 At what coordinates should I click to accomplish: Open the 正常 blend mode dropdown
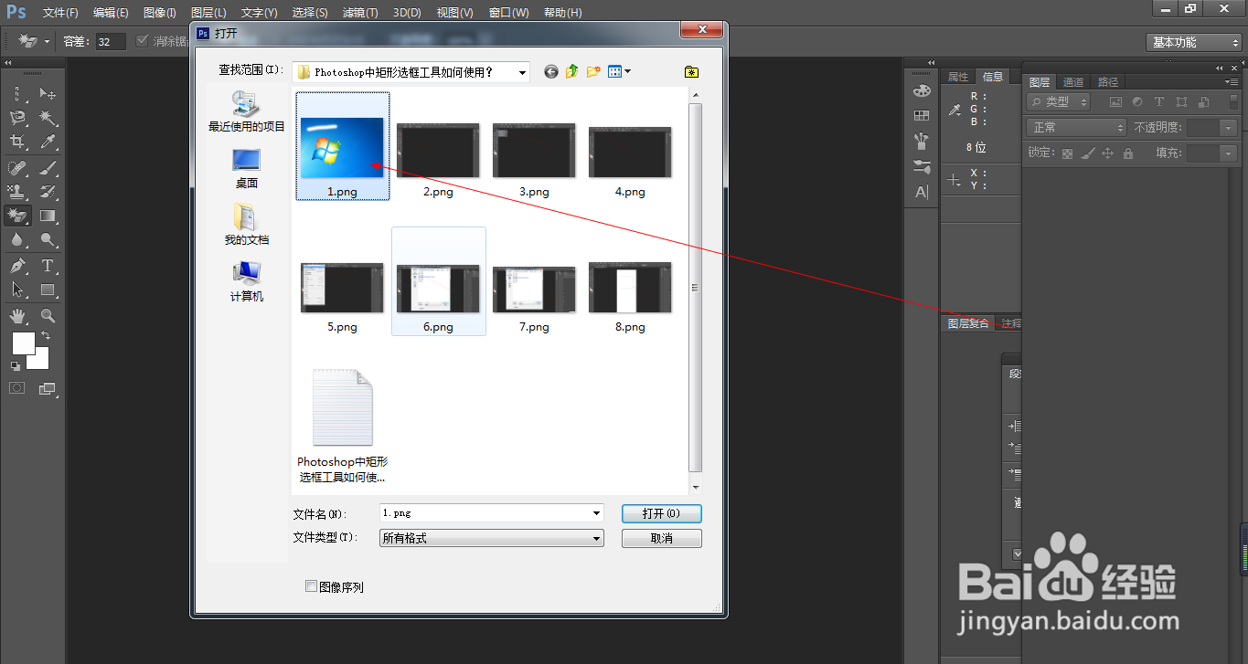click(x=1074, y=128)
